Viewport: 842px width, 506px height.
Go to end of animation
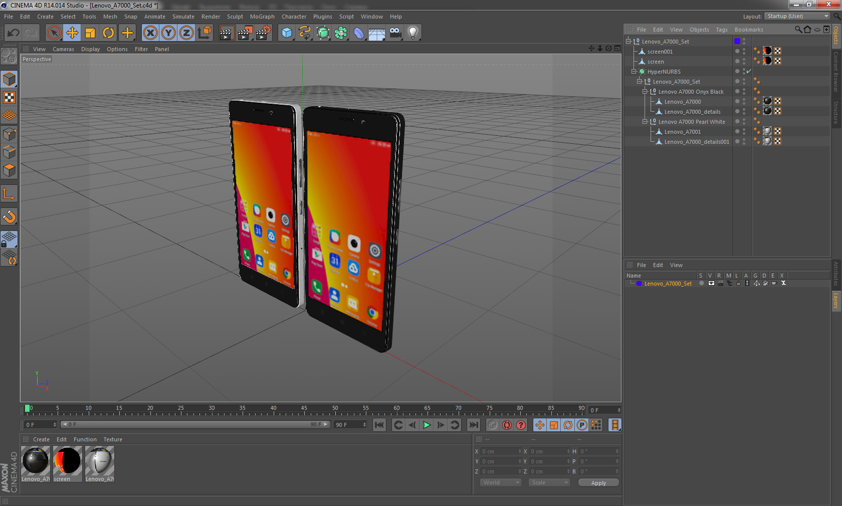[x=473, y=425]
